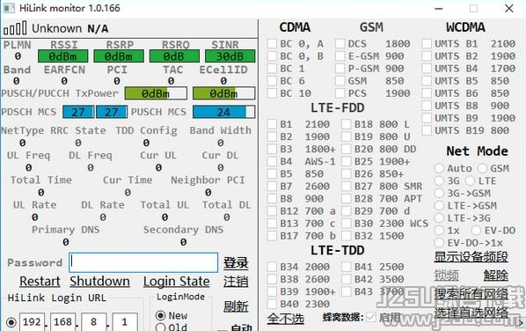526x331 pixels.
Task: Choose the 3G net mode
Action: pyautogui.click(x=439, y=180)
